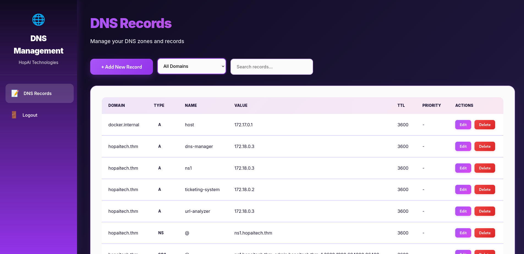
Task: Edit the NS record for hopaitech.thm
Action: (463, 233)
